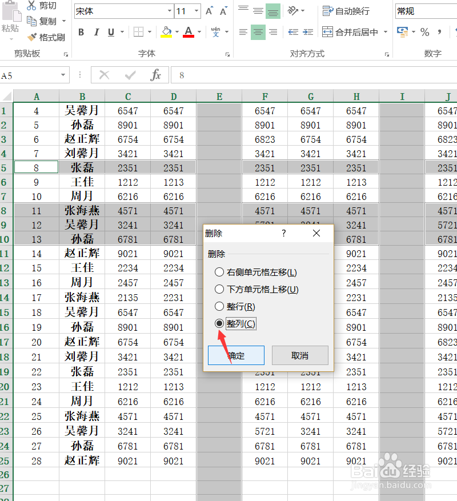Click the center alignment icon
457x501 pixels.
point(258,33)
